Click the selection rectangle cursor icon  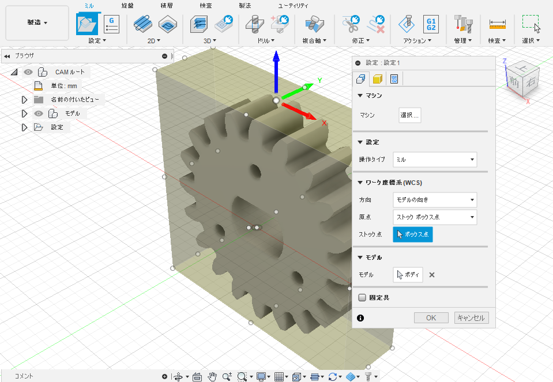click(x=531, y=24)
